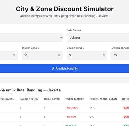The image size is (129, 126).
Task: Click the 14% safe discount value
Action: (92, 108)
